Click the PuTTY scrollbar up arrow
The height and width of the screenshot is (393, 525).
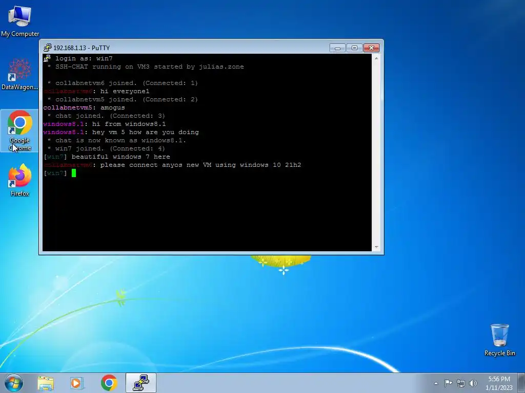tap(376, 58)
